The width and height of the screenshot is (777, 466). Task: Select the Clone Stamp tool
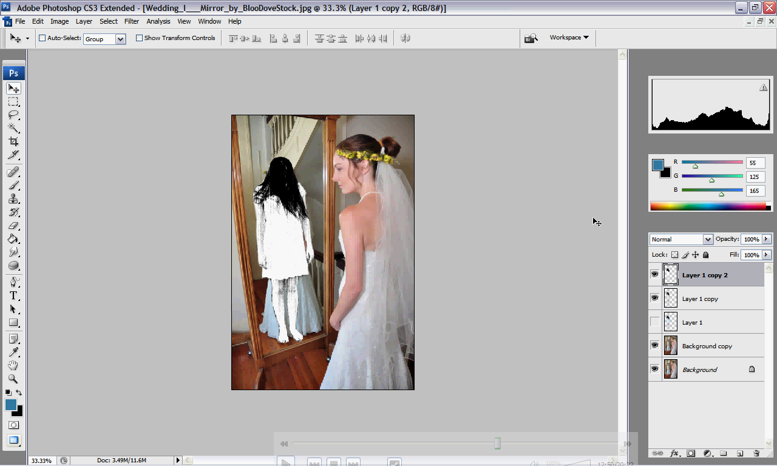(13, 199)
